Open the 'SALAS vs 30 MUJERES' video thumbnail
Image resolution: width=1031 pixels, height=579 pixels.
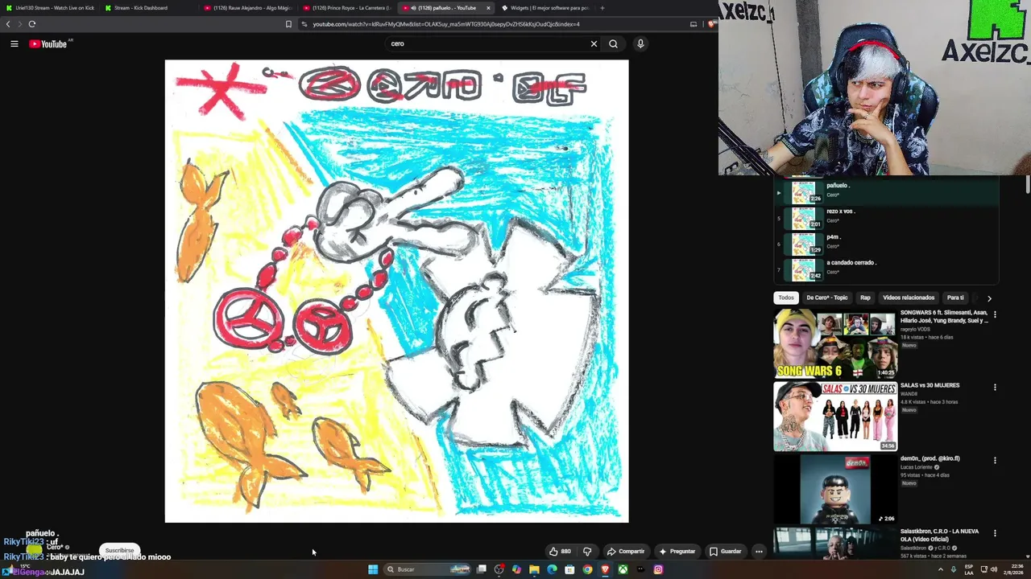coord(835,417)
